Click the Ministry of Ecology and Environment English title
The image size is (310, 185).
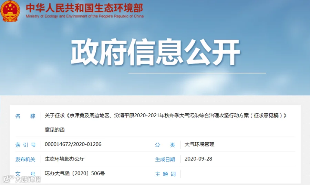click(85, 16)
